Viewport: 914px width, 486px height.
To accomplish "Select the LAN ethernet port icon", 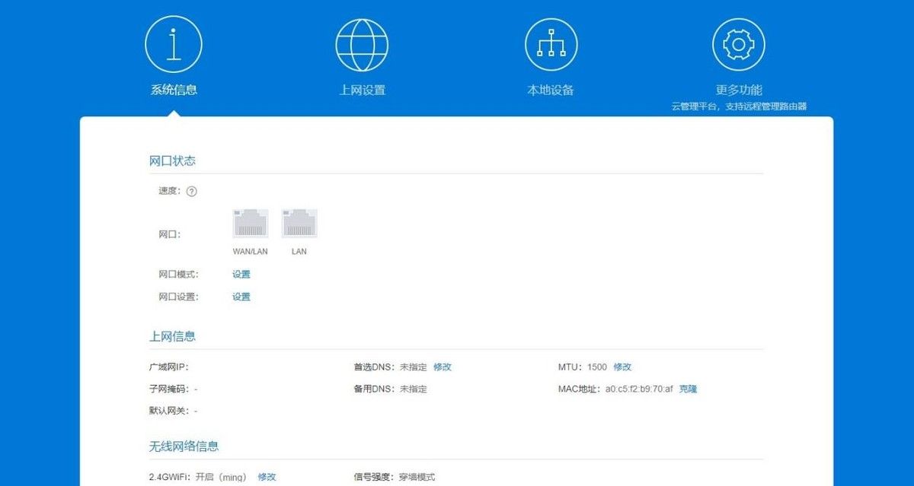I will coord(299,224).
